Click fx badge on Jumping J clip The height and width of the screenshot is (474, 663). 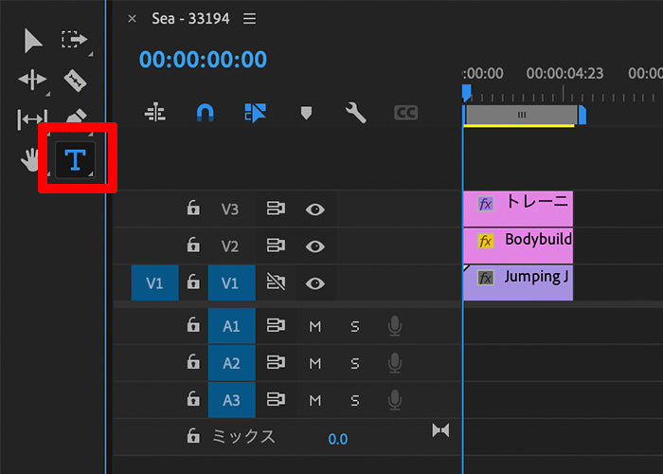(485, 278)
